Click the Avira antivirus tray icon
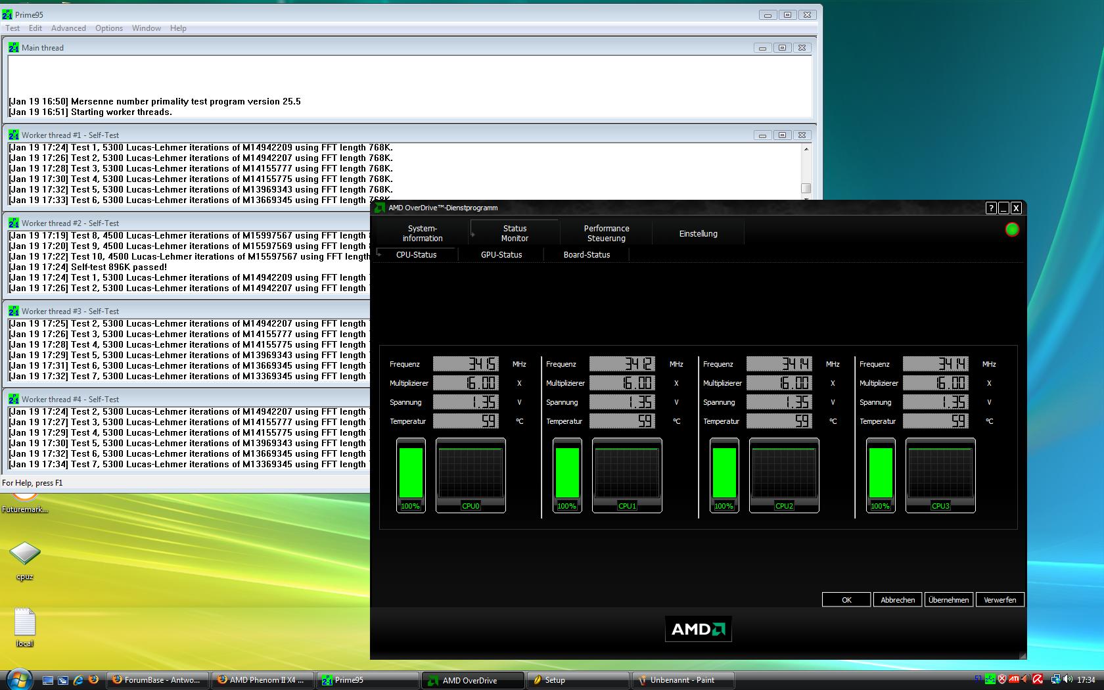Image resolution: width=1104 pixels, height=690 pixels. click(x=1038, y=679)
